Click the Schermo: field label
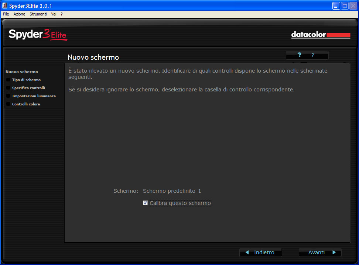359x265 pixels. (126, 191)
